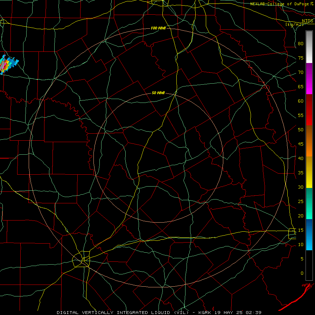Click the 50 NMI range ring label
The width and height of the screenshot is (315, 315).
(x=158, y=93)
